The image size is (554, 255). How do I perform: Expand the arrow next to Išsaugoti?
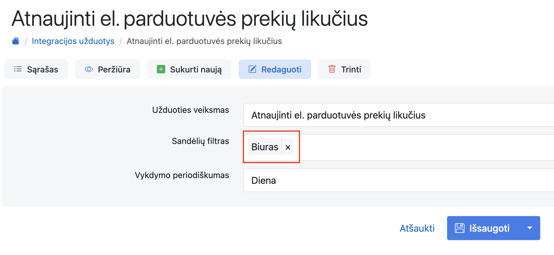(x=530, y=228)
